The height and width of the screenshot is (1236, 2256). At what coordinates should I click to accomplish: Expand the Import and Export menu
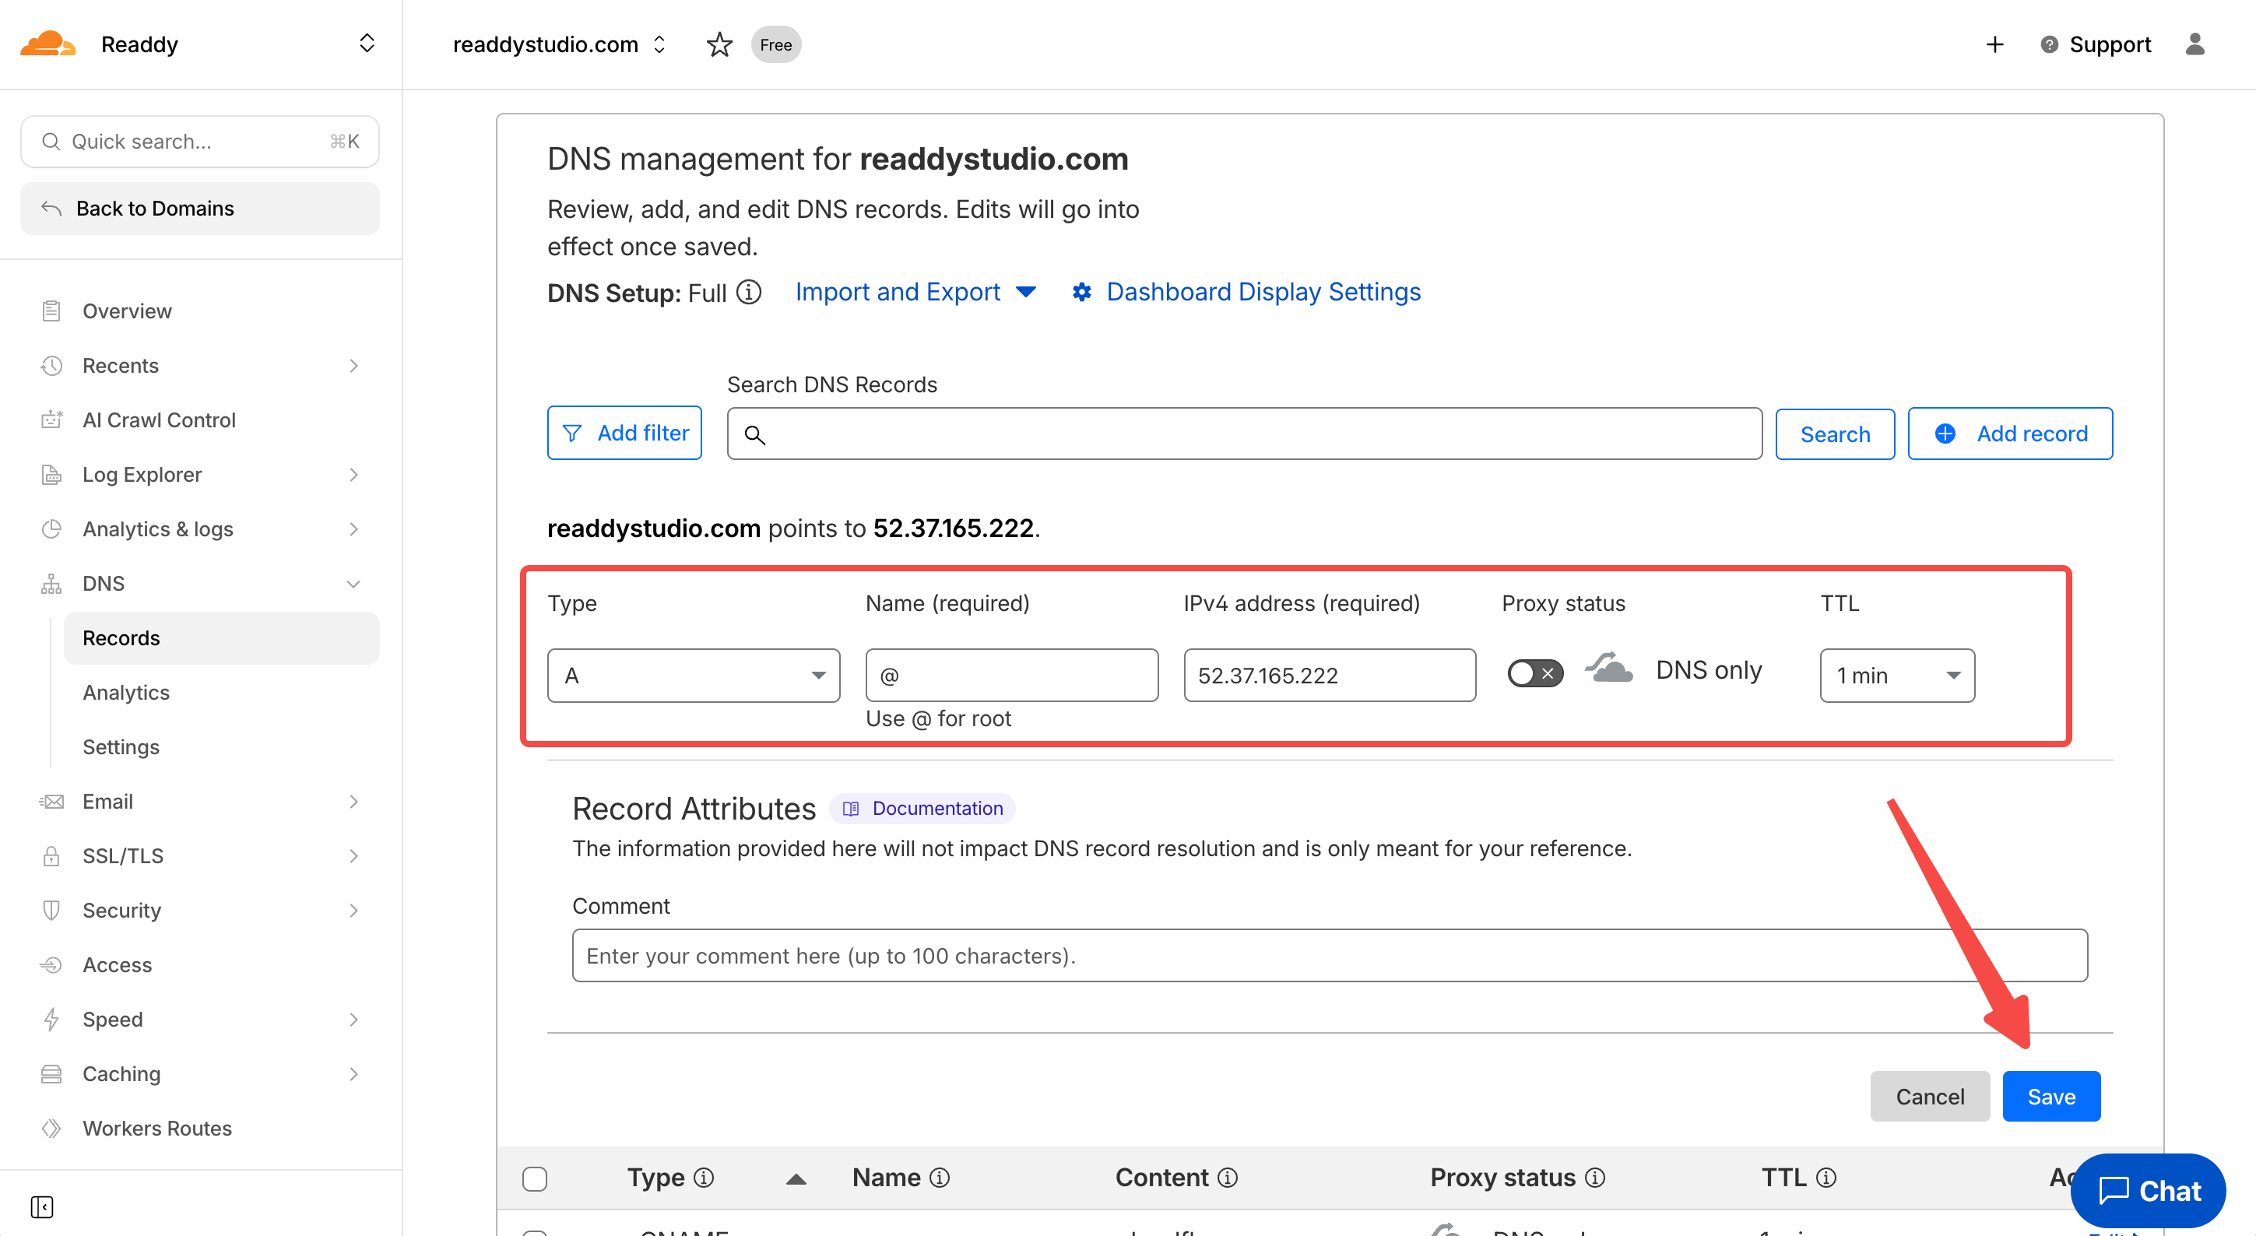[x=915, y=293]
